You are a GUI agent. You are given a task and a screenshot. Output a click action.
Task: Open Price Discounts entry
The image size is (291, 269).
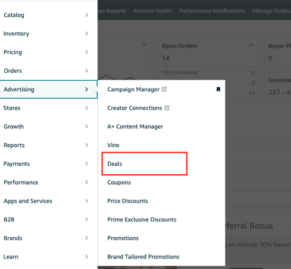pos(127,201)
